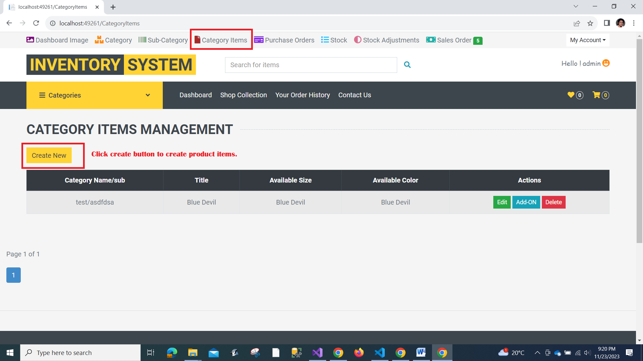Click the Search for items field
This screenshot has width=643, height=361.
pos(311,65)
